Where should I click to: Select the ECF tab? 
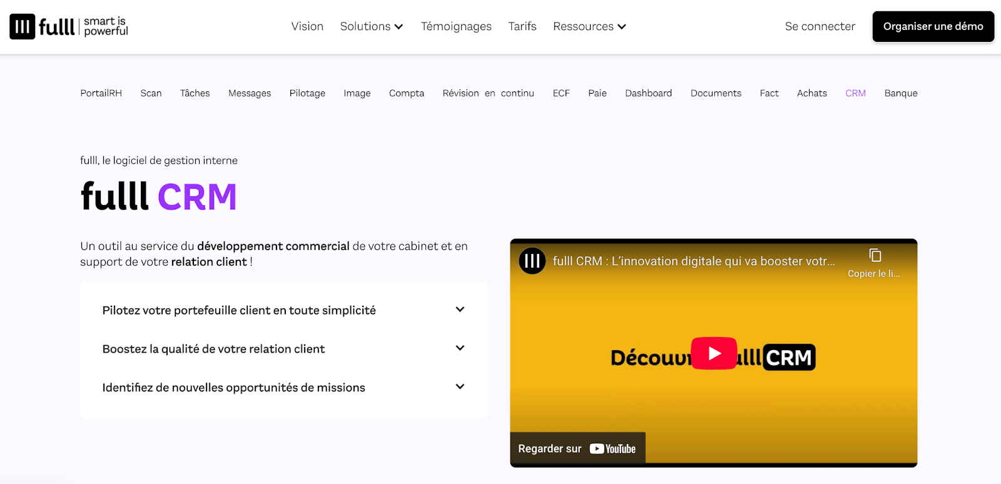pos(561,93)
